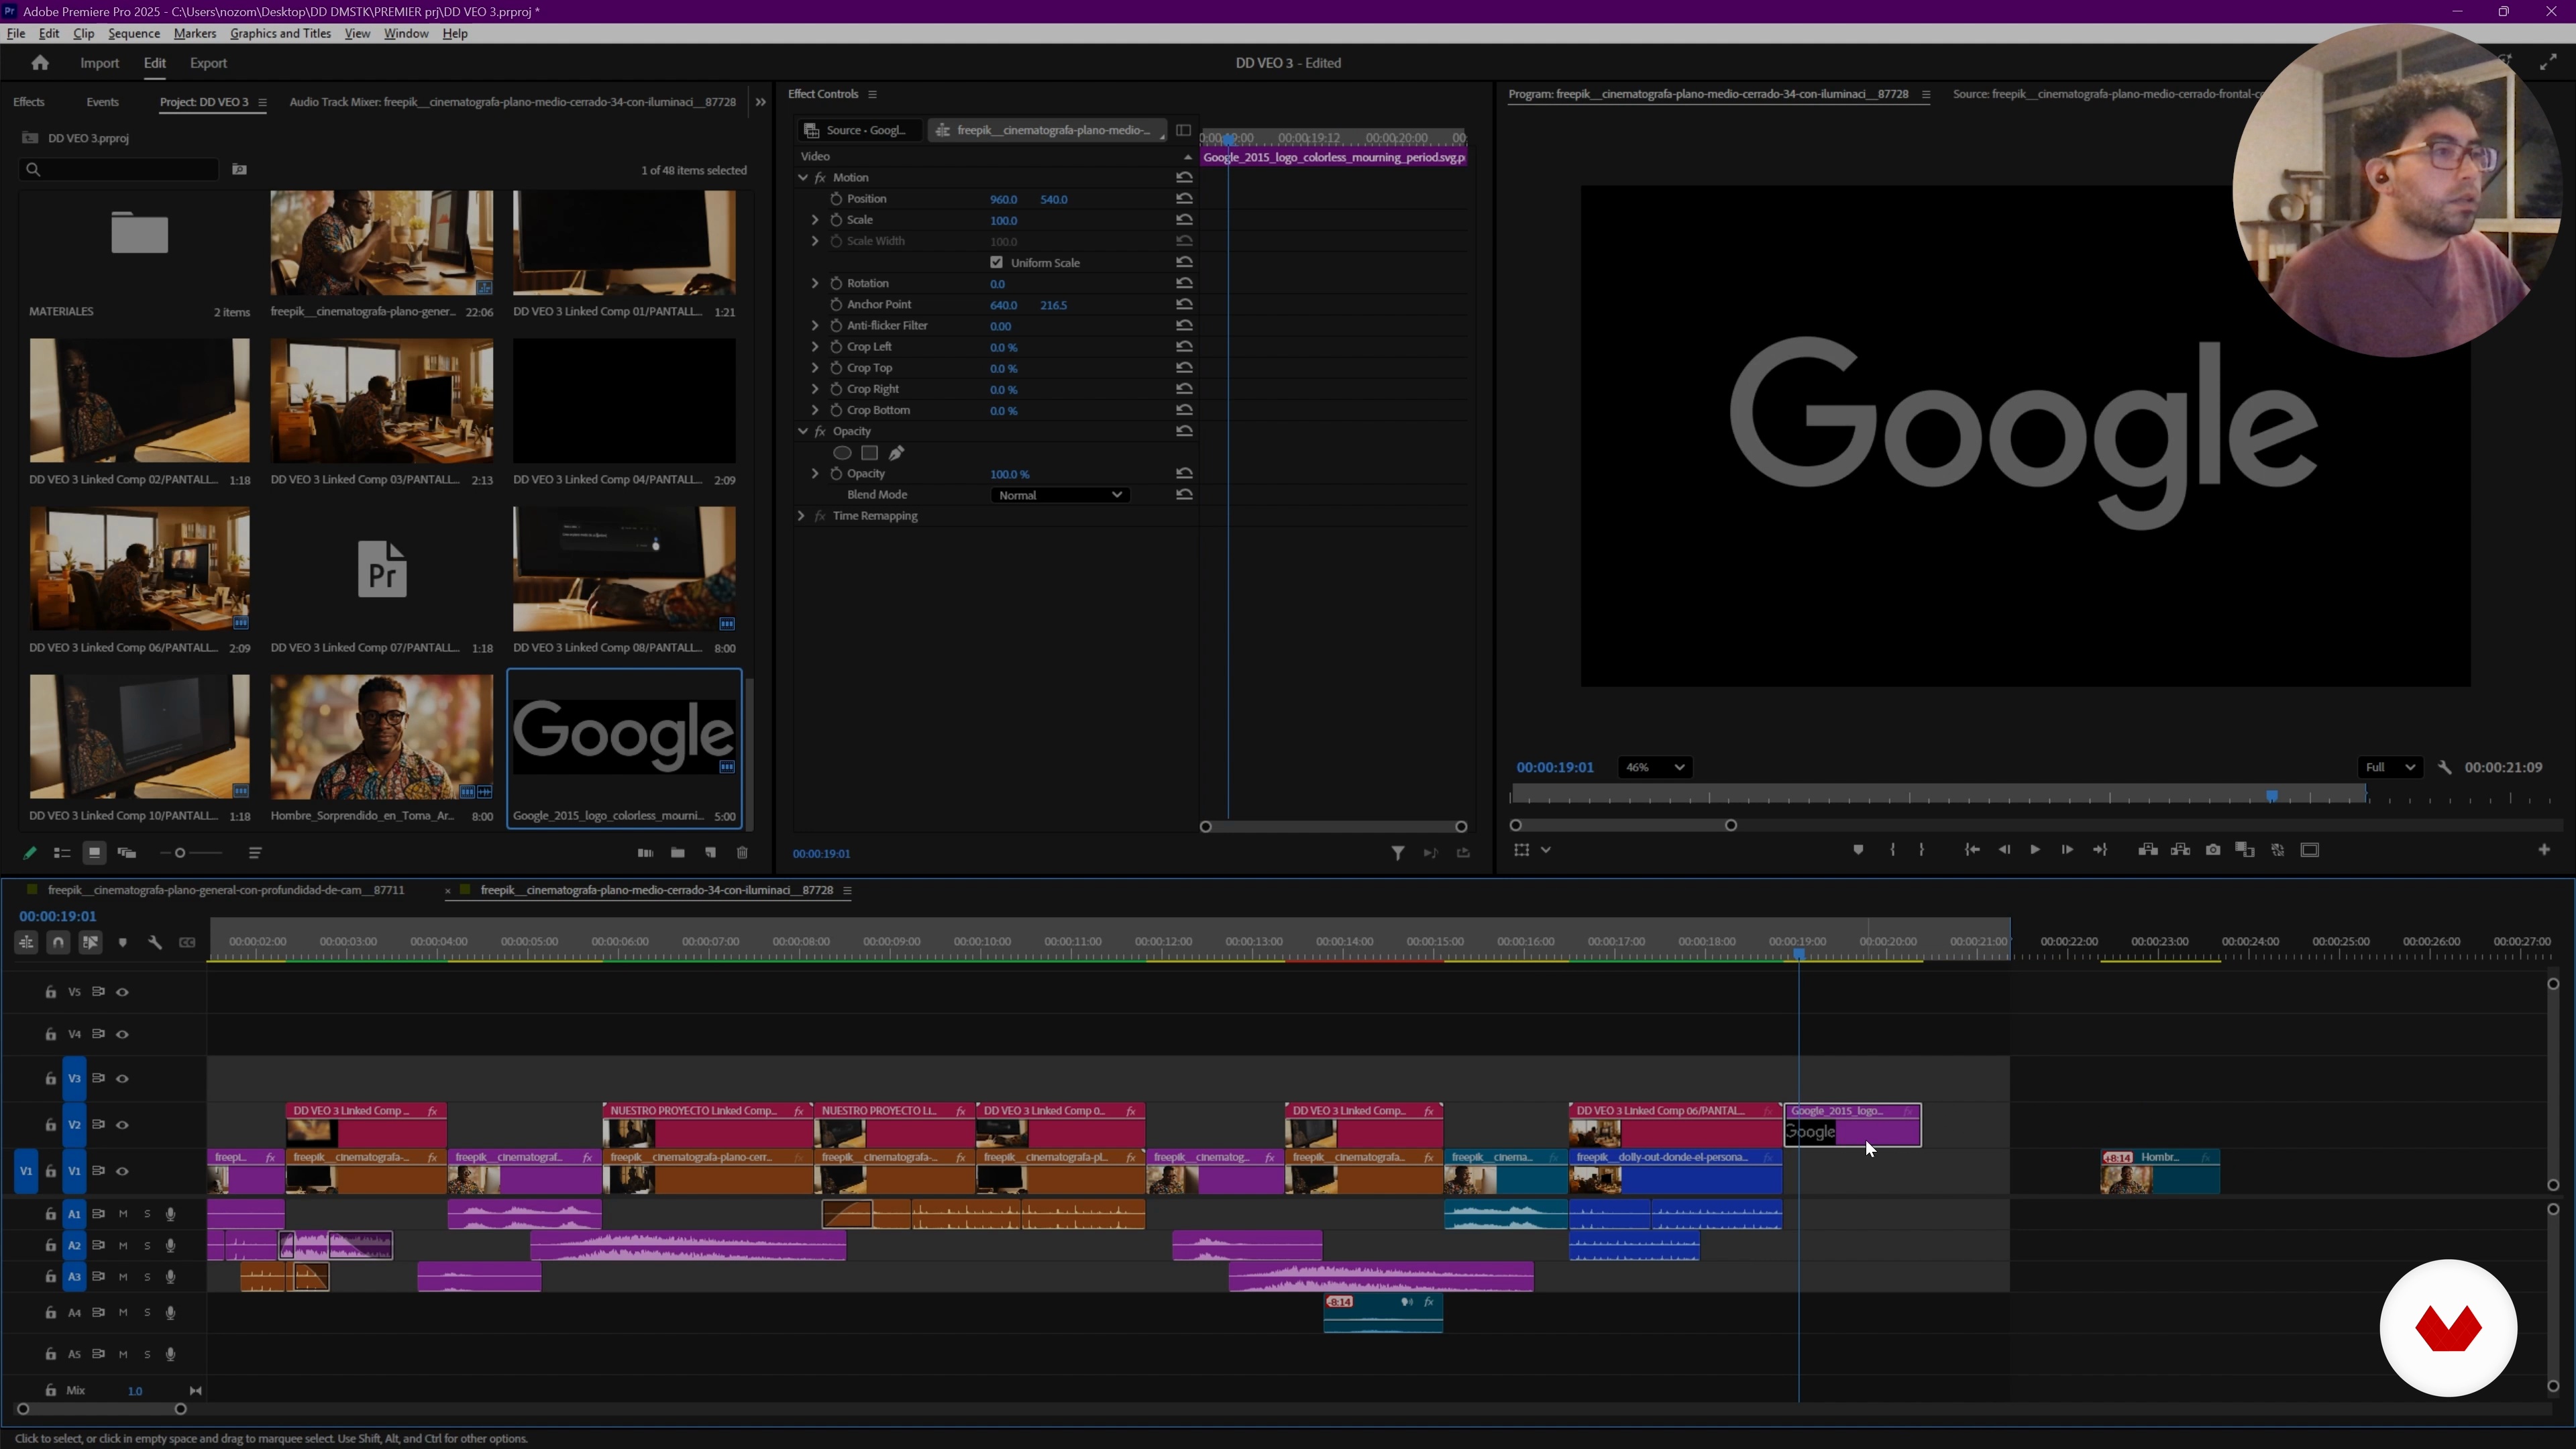Toggle Position stopwatch animation
The width and height of the screenshot is (2576, 1449).
[x=836, y=199]
